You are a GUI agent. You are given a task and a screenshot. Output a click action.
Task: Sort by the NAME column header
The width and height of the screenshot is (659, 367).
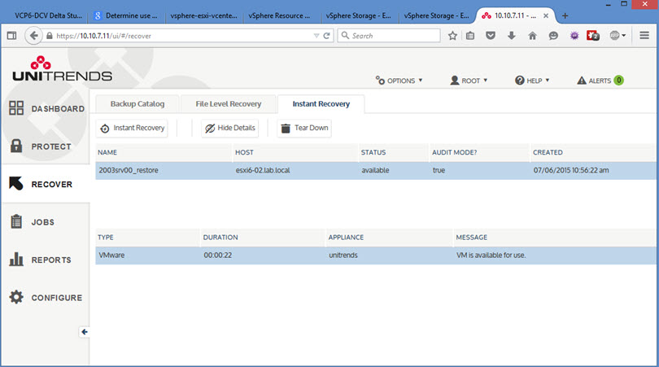pos(107,152)
